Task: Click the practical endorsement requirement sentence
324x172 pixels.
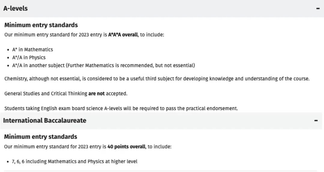Action: [121, 109]
